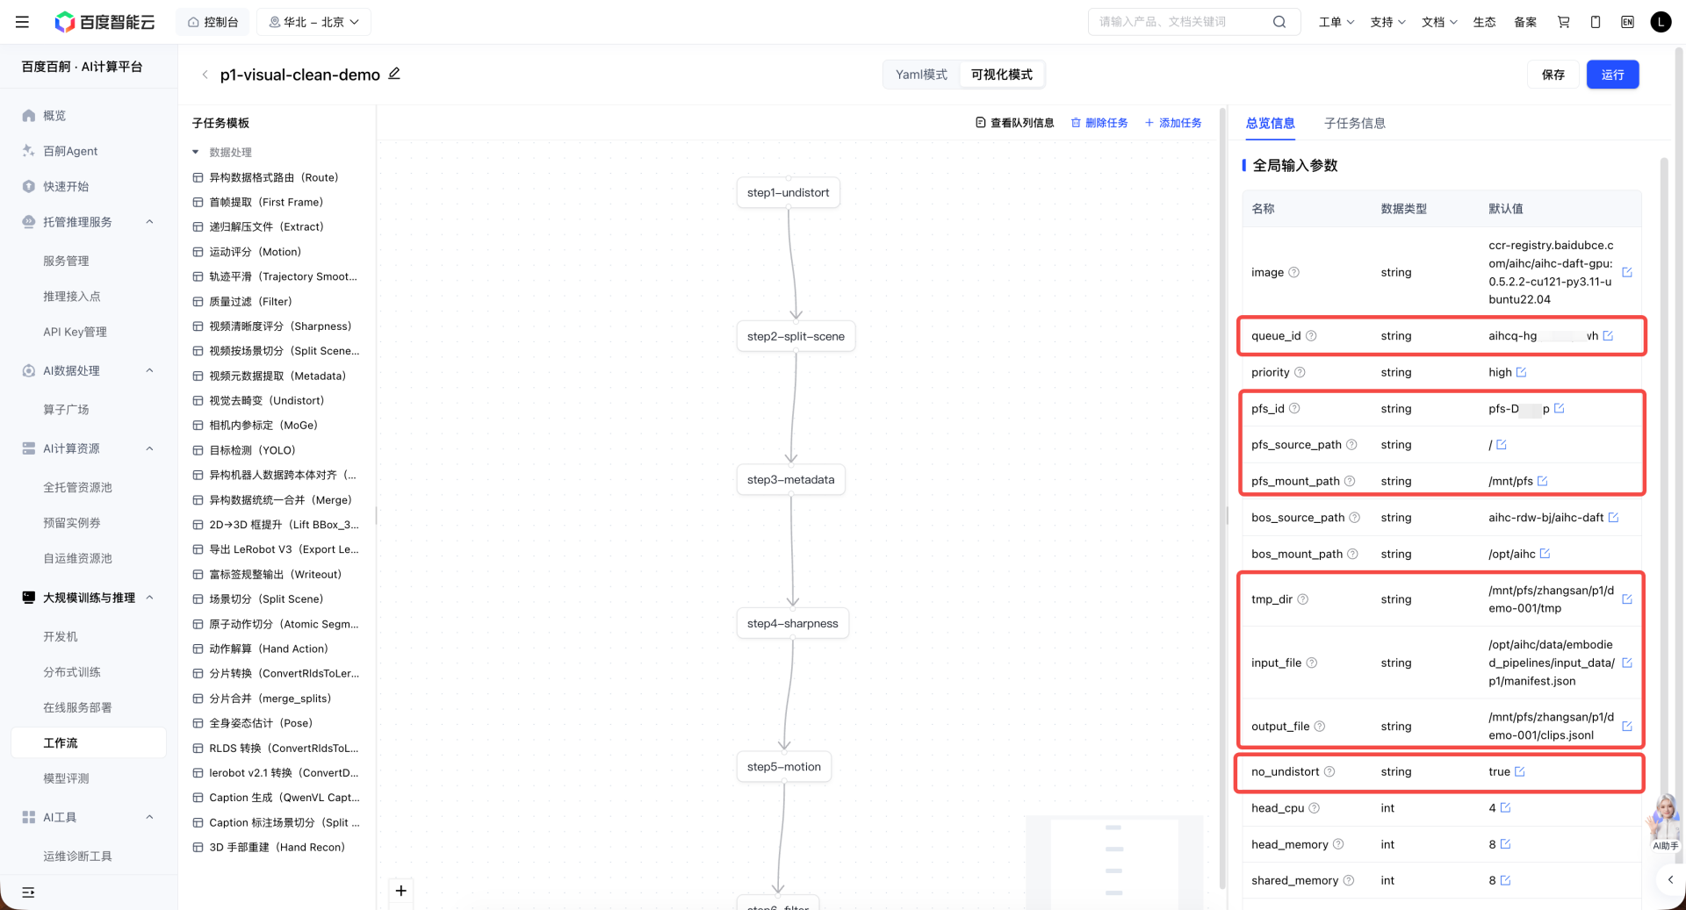The image size is (1686, 910).
Task: Open the 子任务信息 tab
Action: pos(1354,123)
